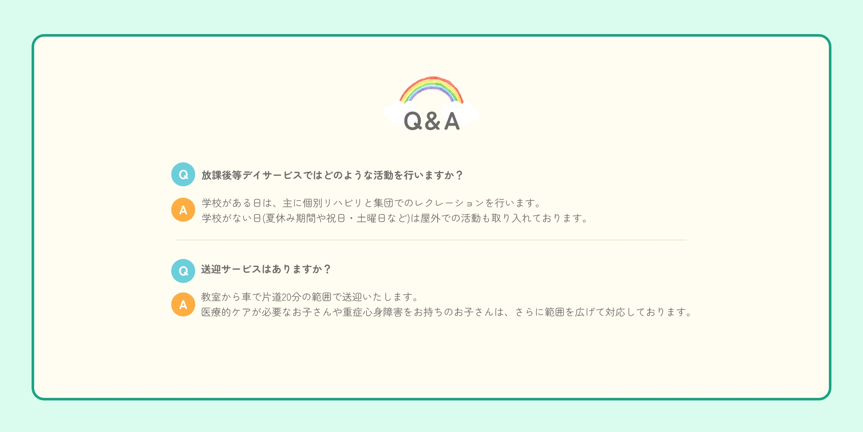
Task: Click the answer line starting 医療的ケアが必要な
Action: click(x=446, y=312)
